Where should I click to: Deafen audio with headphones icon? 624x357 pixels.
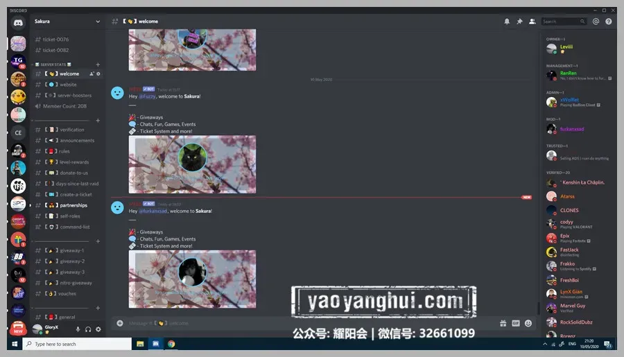tap(88, 329)
